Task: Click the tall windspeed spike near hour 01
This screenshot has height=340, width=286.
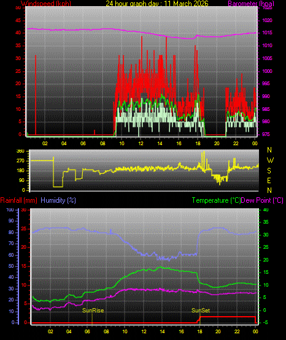Action: 36,95
